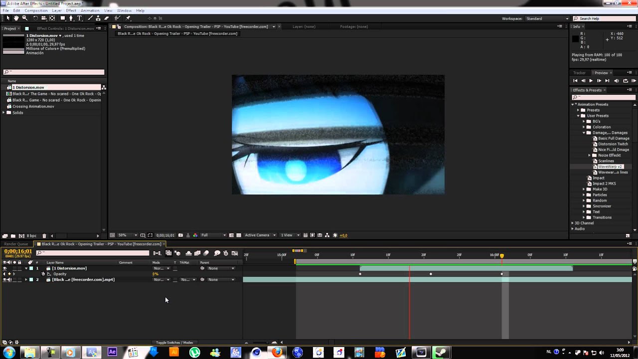Open Parent dropdown for 1 Distorsion.mov layer
Image resolution: width=638 pixels, height=359 pixels.
click(x=221, y=268)
